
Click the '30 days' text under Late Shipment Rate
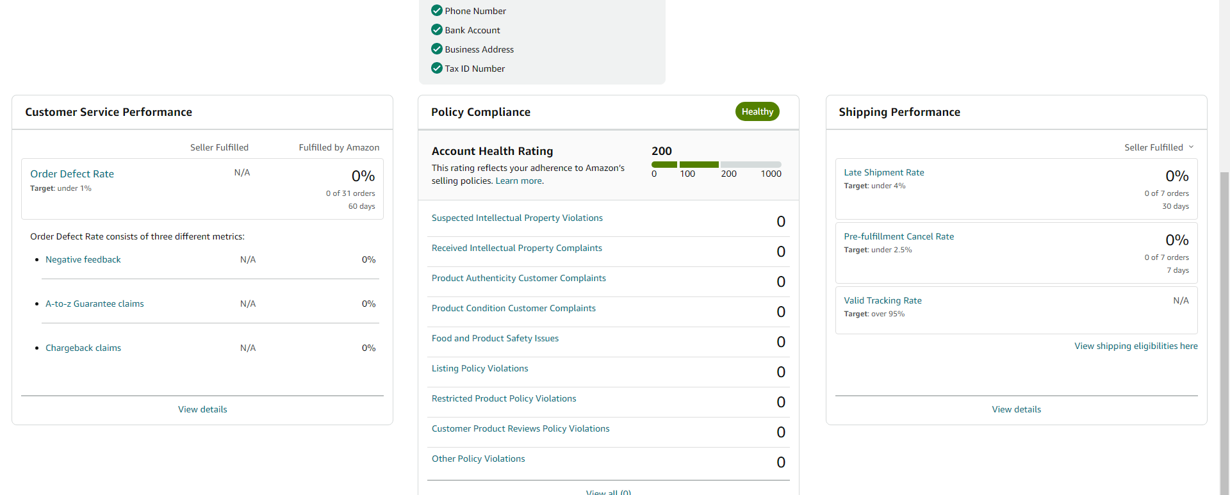[1176, 206]
